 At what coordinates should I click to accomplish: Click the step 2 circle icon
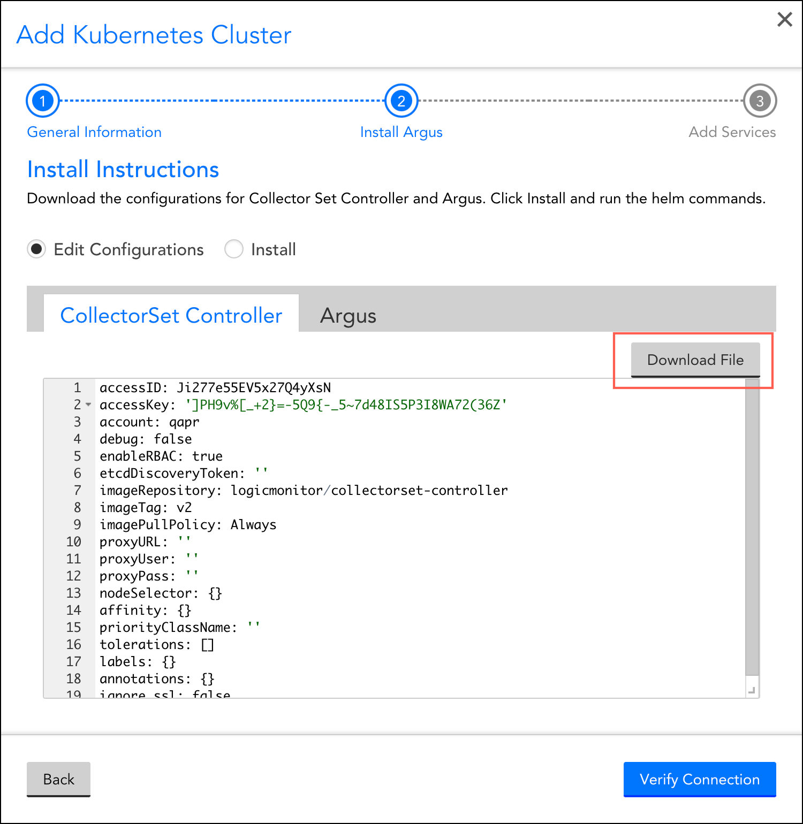[401, 101]
